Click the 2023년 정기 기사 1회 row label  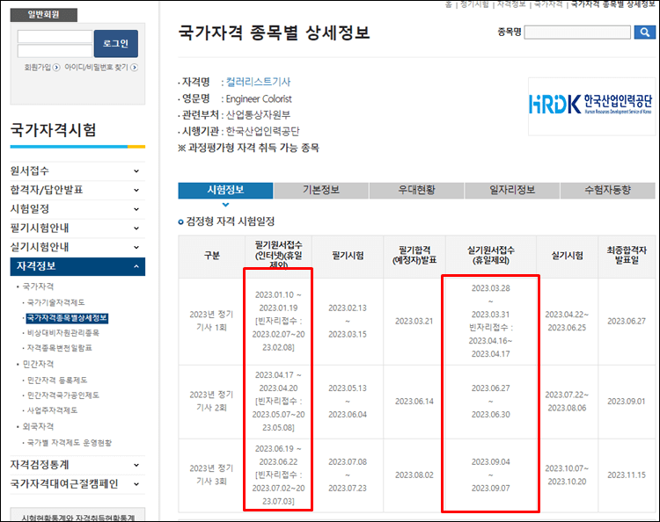(x=211, y=321)
